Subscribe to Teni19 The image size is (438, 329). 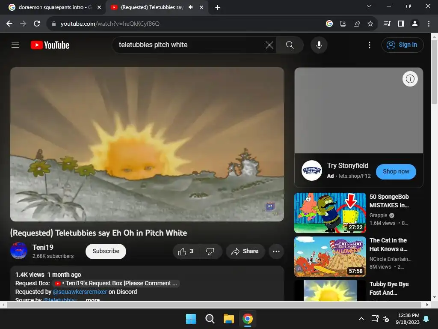(106, 251)
